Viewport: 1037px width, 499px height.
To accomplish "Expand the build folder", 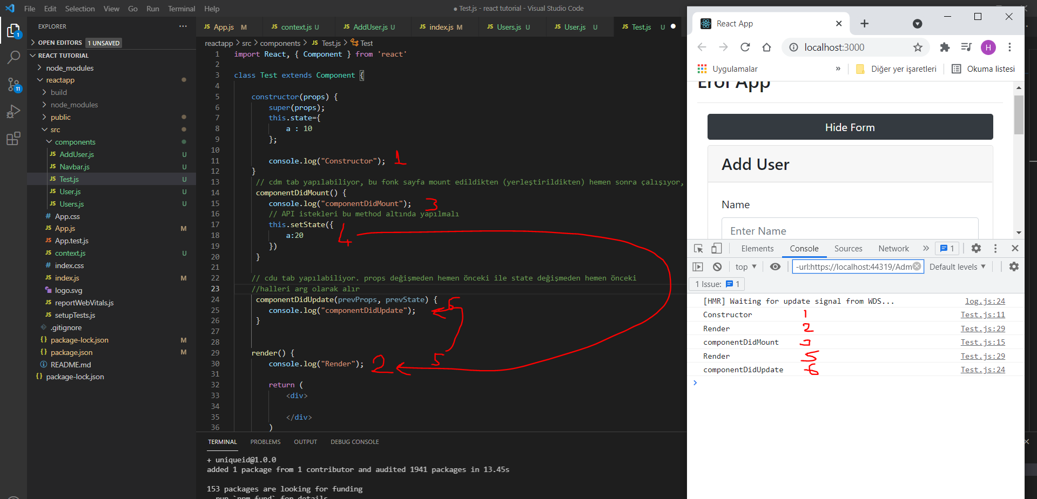I will [59, 92].
